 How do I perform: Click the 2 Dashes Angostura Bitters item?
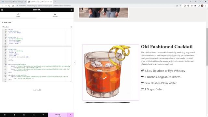(x=161, y=77)
